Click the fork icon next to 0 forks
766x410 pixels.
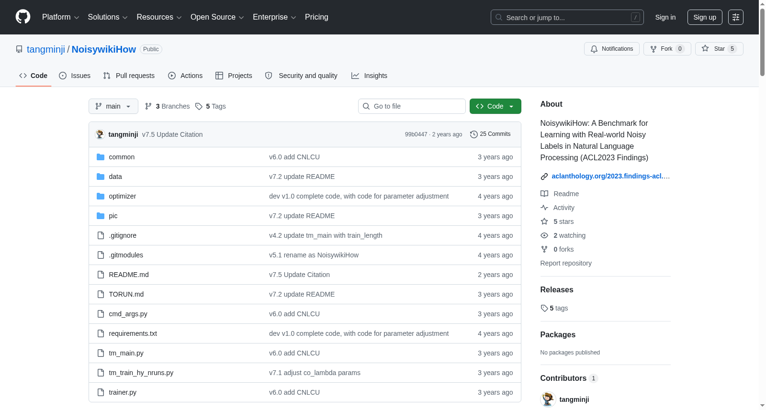click(544, 249)
